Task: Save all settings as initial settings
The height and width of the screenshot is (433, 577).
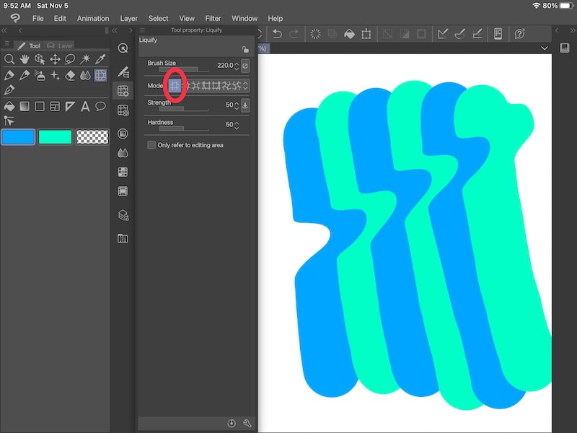Action: (x=232, y=424)
